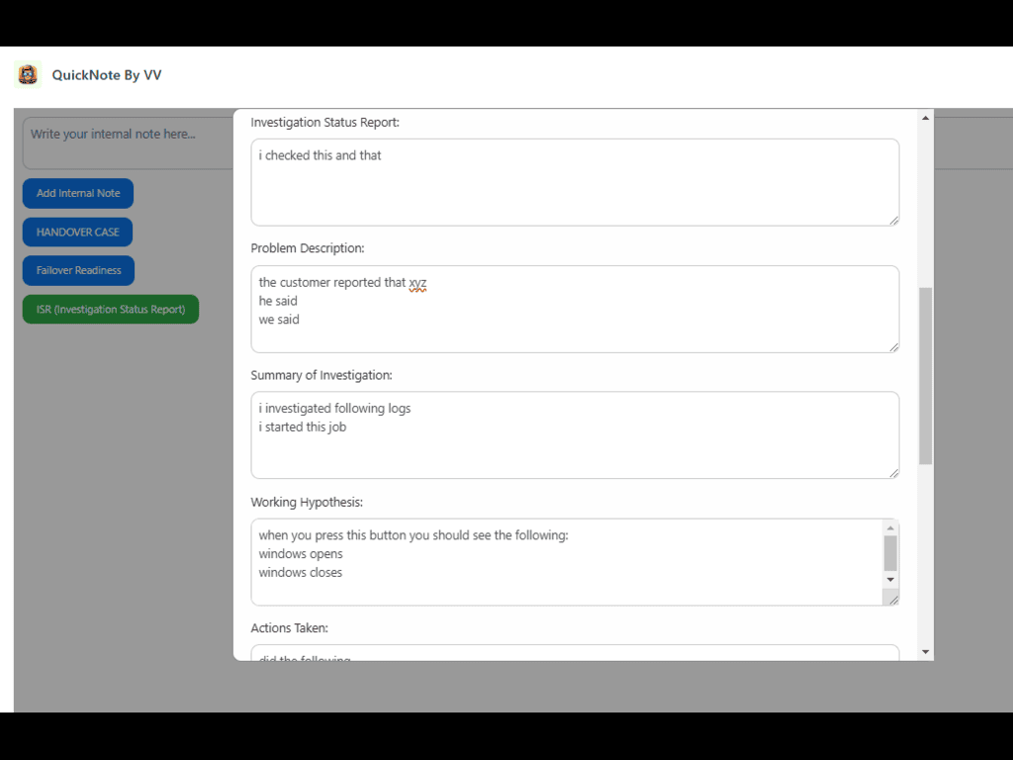Click the dialog scrollbar's down arrow

pos(926,651)
